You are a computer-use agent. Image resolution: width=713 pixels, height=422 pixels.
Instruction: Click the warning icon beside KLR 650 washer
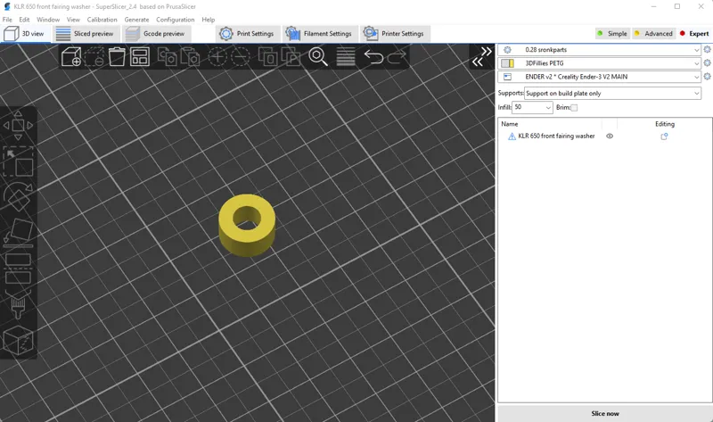pyautogui.click(x=512, y=137)
